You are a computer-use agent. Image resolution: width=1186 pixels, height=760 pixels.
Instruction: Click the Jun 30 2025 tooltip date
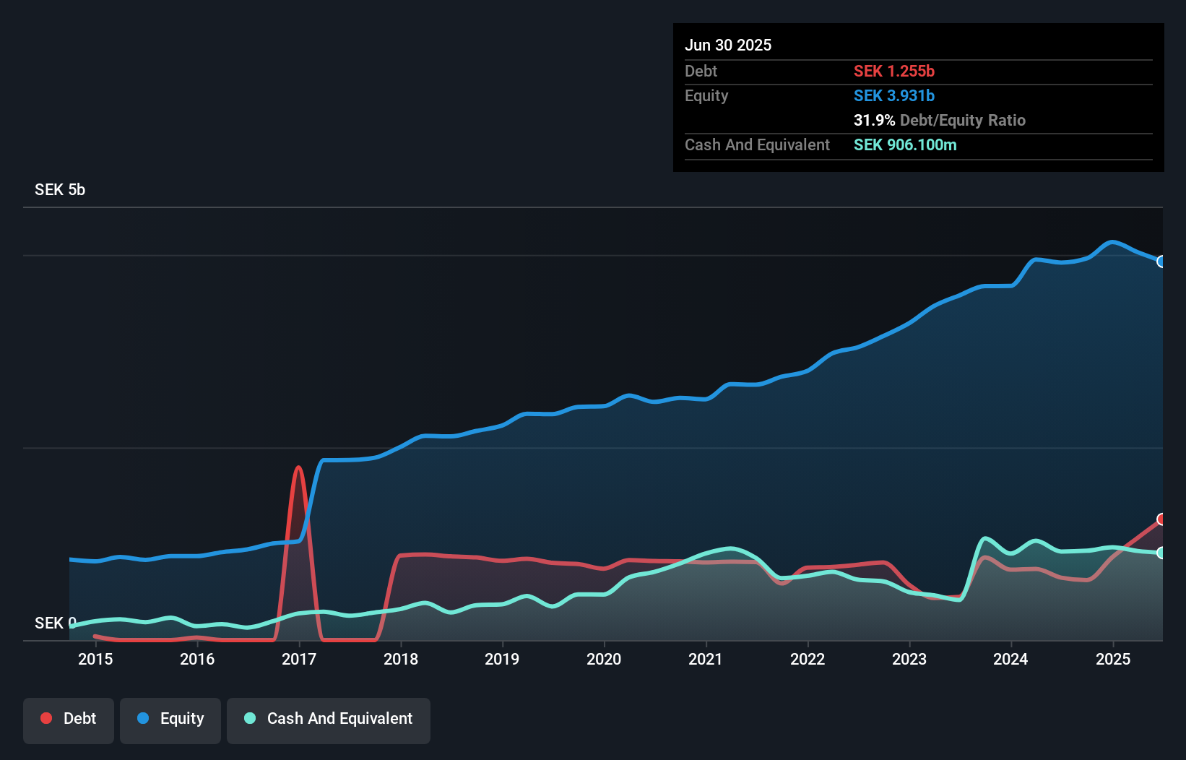(x=728, y=46)
